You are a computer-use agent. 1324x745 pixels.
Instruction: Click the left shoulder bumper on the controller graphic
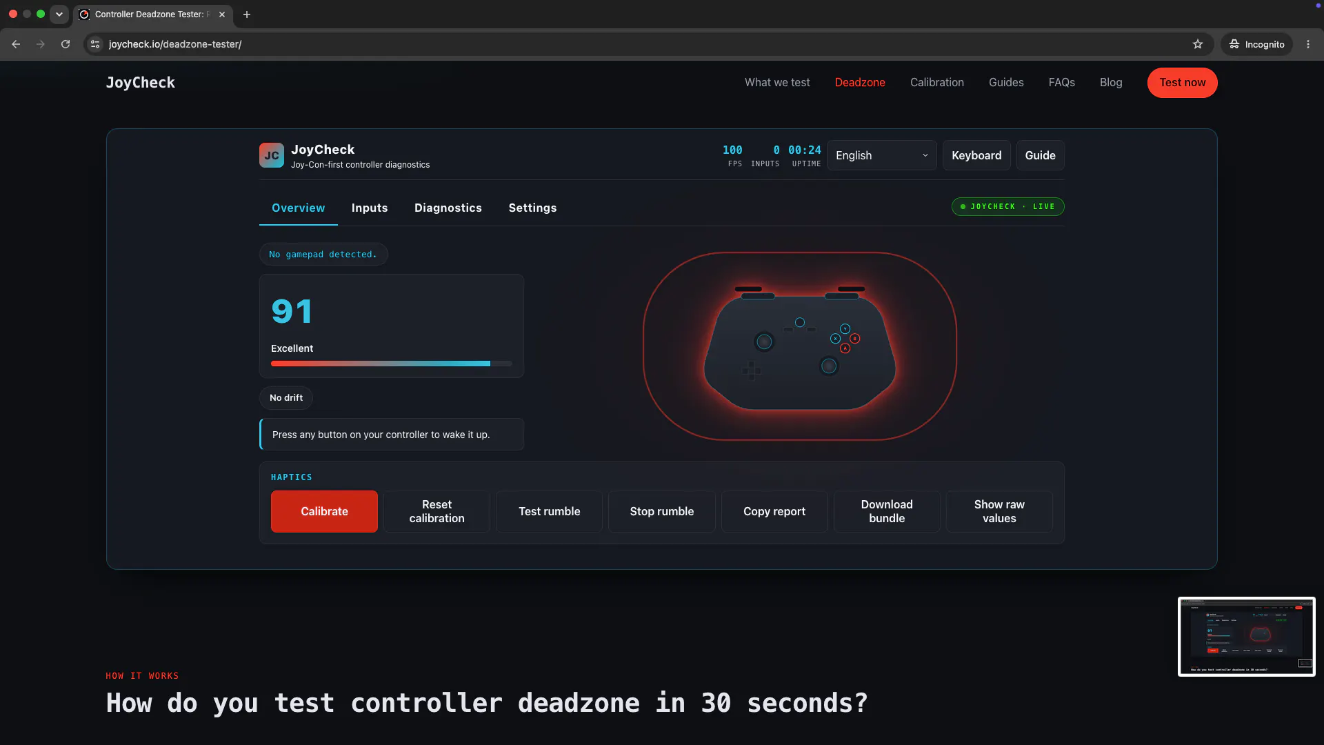coord(758,296)
